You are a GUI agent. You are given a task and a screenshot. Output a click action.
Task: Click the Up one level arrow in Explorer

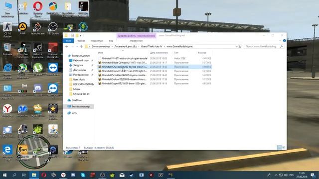[81, 46]
